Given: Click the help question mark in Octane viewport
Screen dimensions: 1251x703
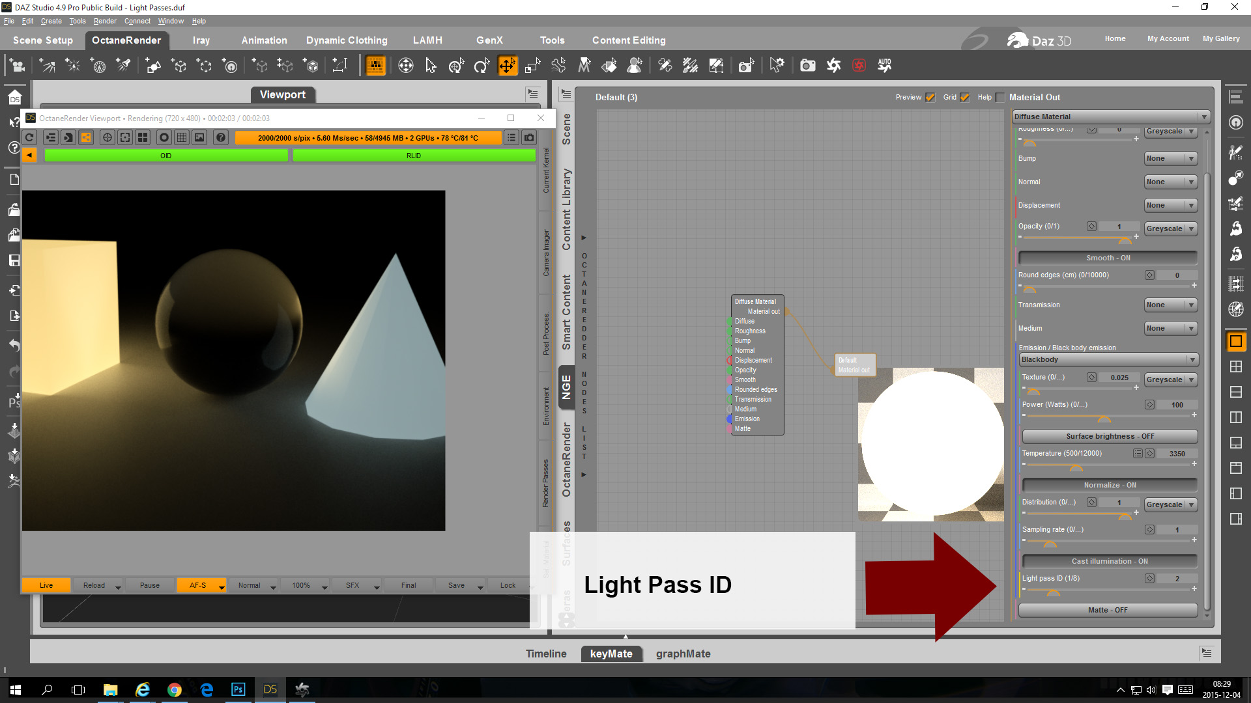Looking at the screenshot, I should pyautogui.click(x=221, y=137).
